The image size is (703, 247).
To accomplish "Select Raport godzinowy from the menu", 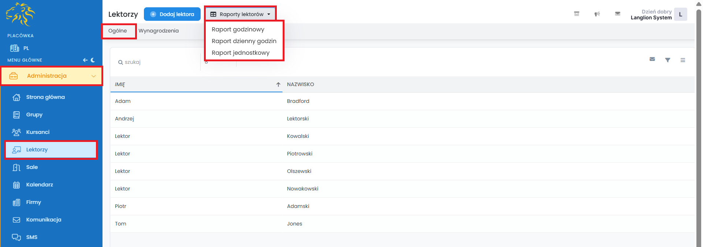I will point(238,30).
